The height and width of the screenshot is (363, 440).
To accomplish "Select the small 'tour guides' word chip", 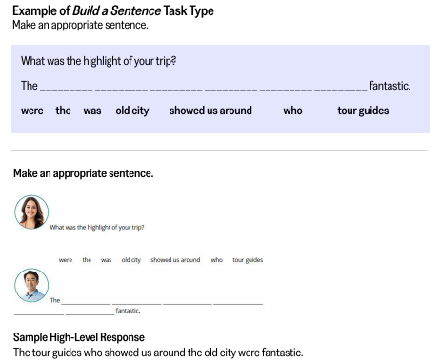I will (248, 260).
